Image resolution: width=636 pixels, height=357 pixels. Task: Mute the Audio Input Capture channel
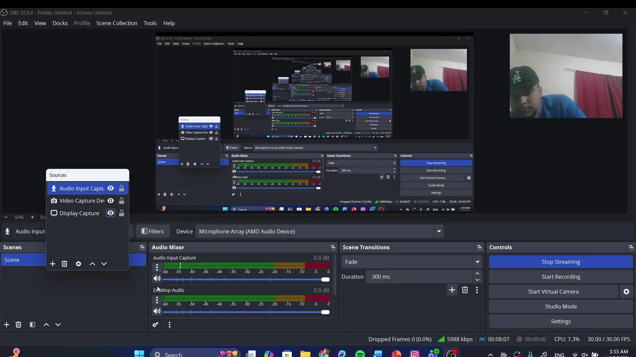(x=157, y=279)
